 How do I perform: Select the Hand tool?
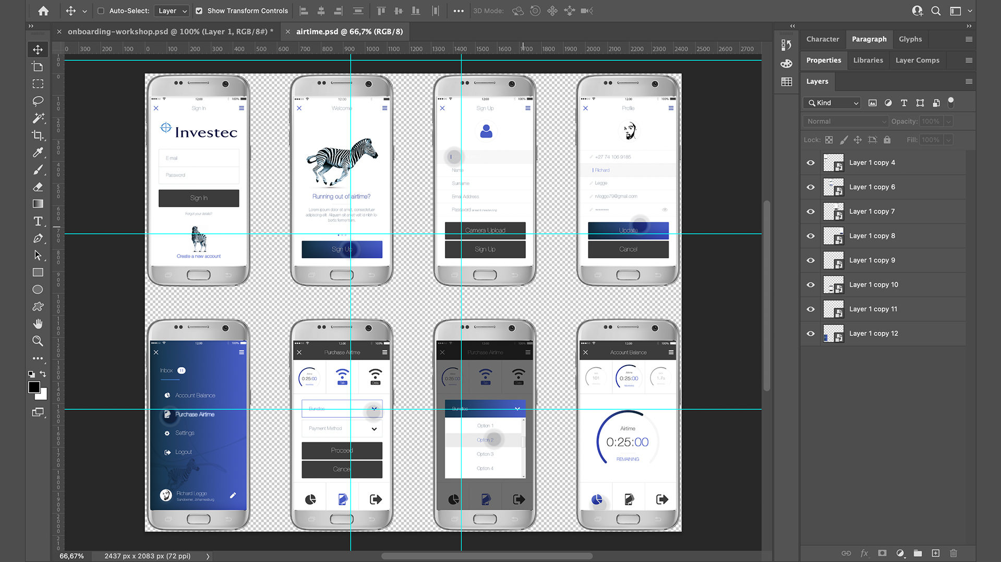(x=38, y=324)
